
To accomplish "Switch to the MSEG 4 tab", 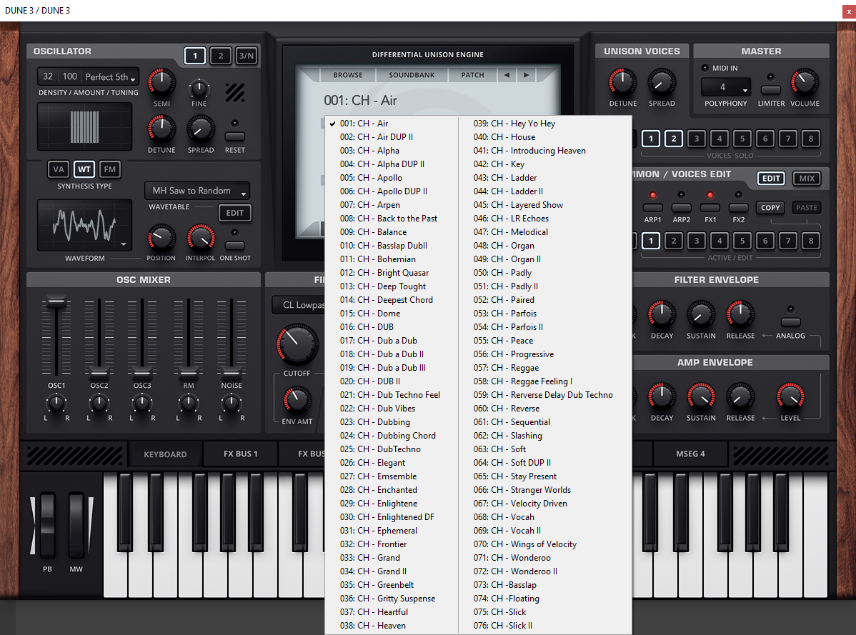I will coord(690,454).
